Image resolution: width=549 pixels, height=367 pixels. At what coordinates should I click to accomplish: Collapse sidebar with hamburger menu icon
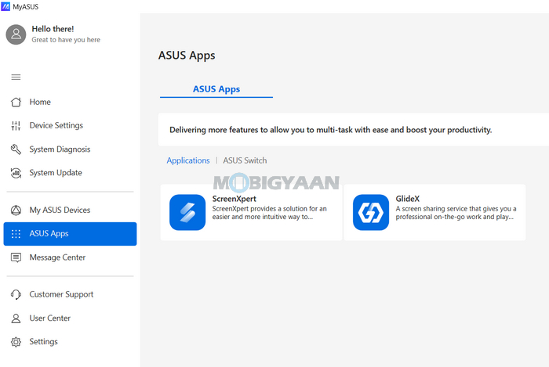click(16, 77)
